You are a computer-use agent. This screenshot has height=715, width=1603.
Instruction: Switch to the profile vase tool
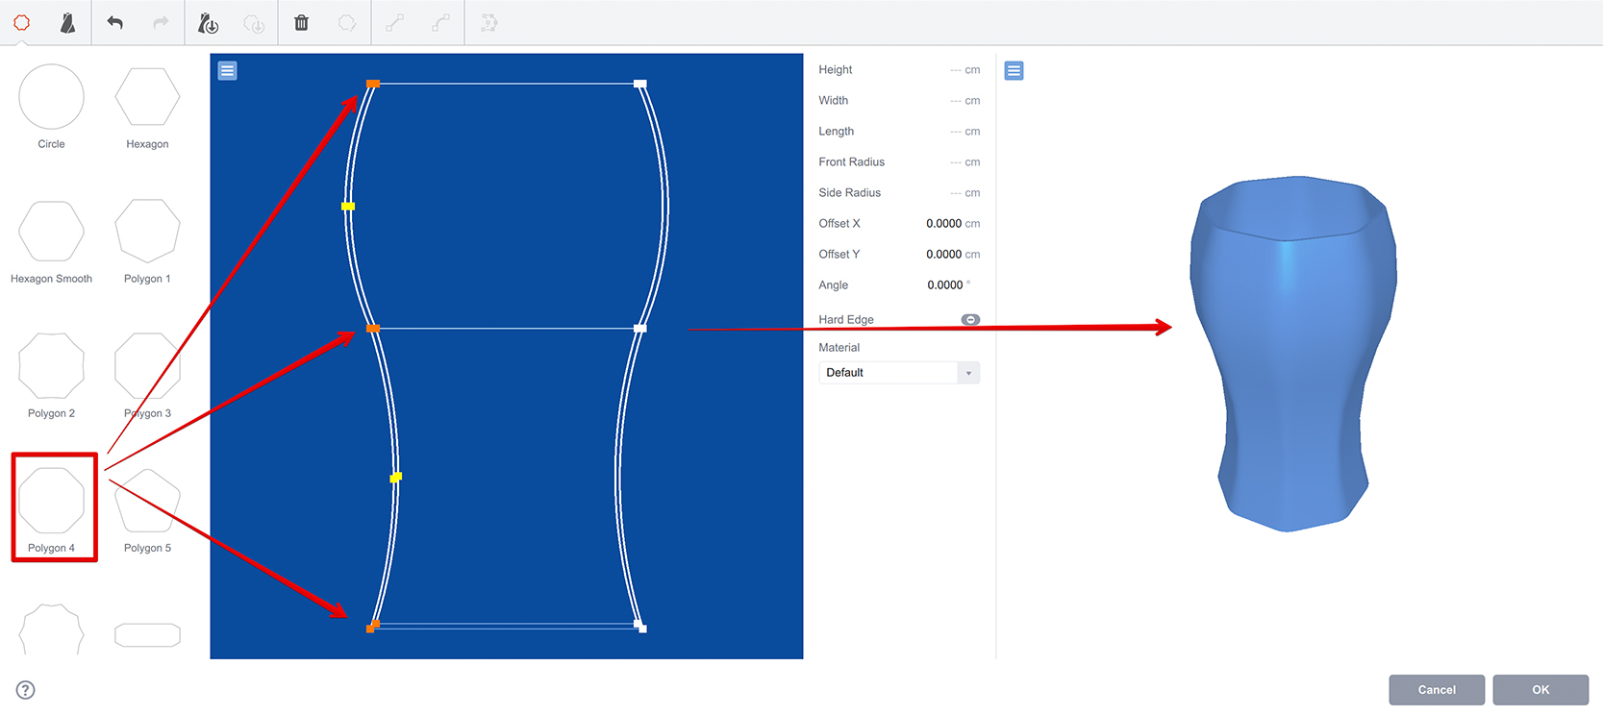[67, 23]
